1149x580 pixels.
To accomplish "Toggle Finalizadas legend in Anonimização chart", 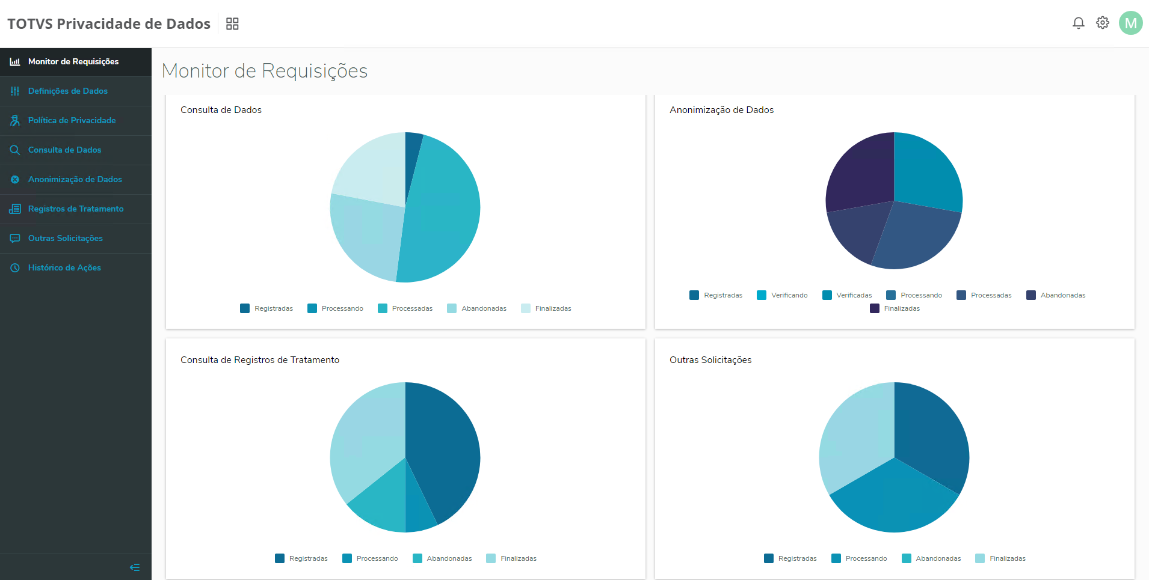I will pos(895,308).
